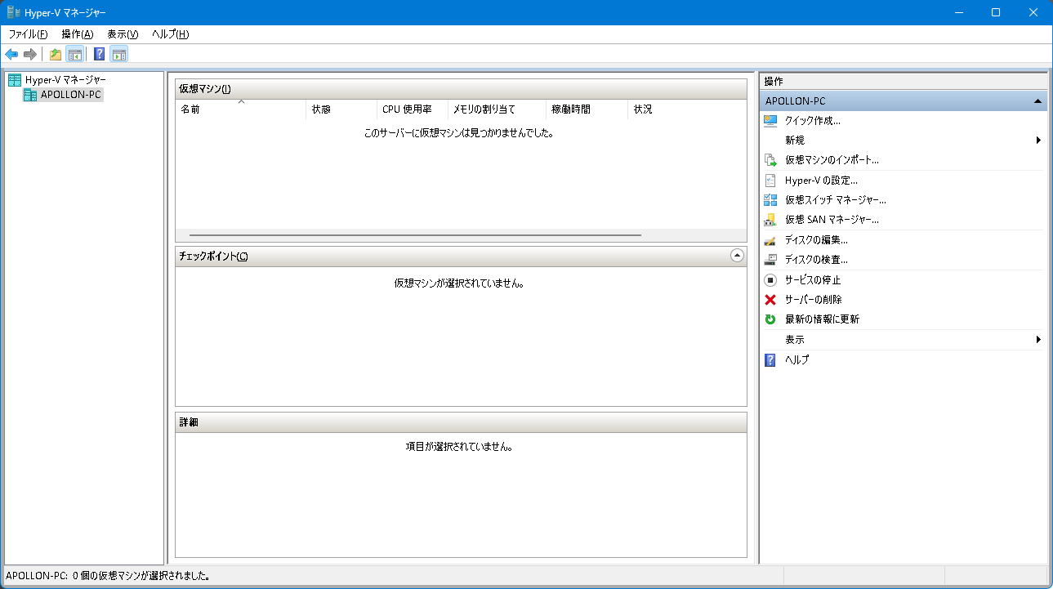
Task: Click the green refresh 最新の情報に更新 icon
Action: [770, 319]
